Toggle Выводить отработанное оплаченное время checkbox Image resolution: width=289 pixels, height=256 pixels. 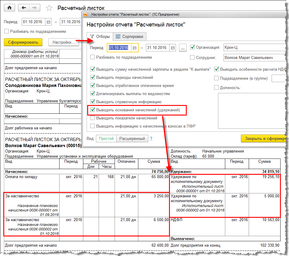pos(93,85)
